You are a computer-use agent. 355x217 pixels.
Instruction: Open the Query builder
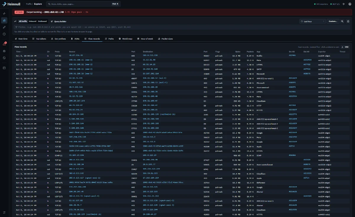pyautogui.click(x=59, y=21)
